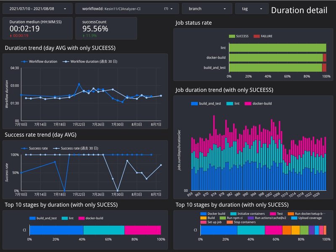The image size is (336, 252).
Task: Open the date range 2021/07/10 - 2021/08/08 dropdown
Action: click(37, 8)
